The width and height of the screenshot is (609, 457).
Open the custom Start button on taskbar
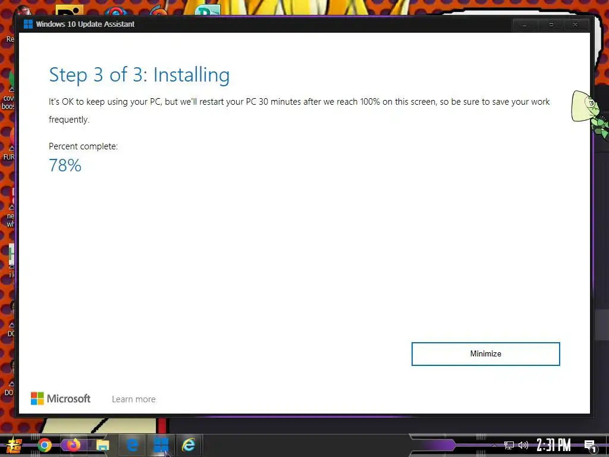click(x=14, y=445)
